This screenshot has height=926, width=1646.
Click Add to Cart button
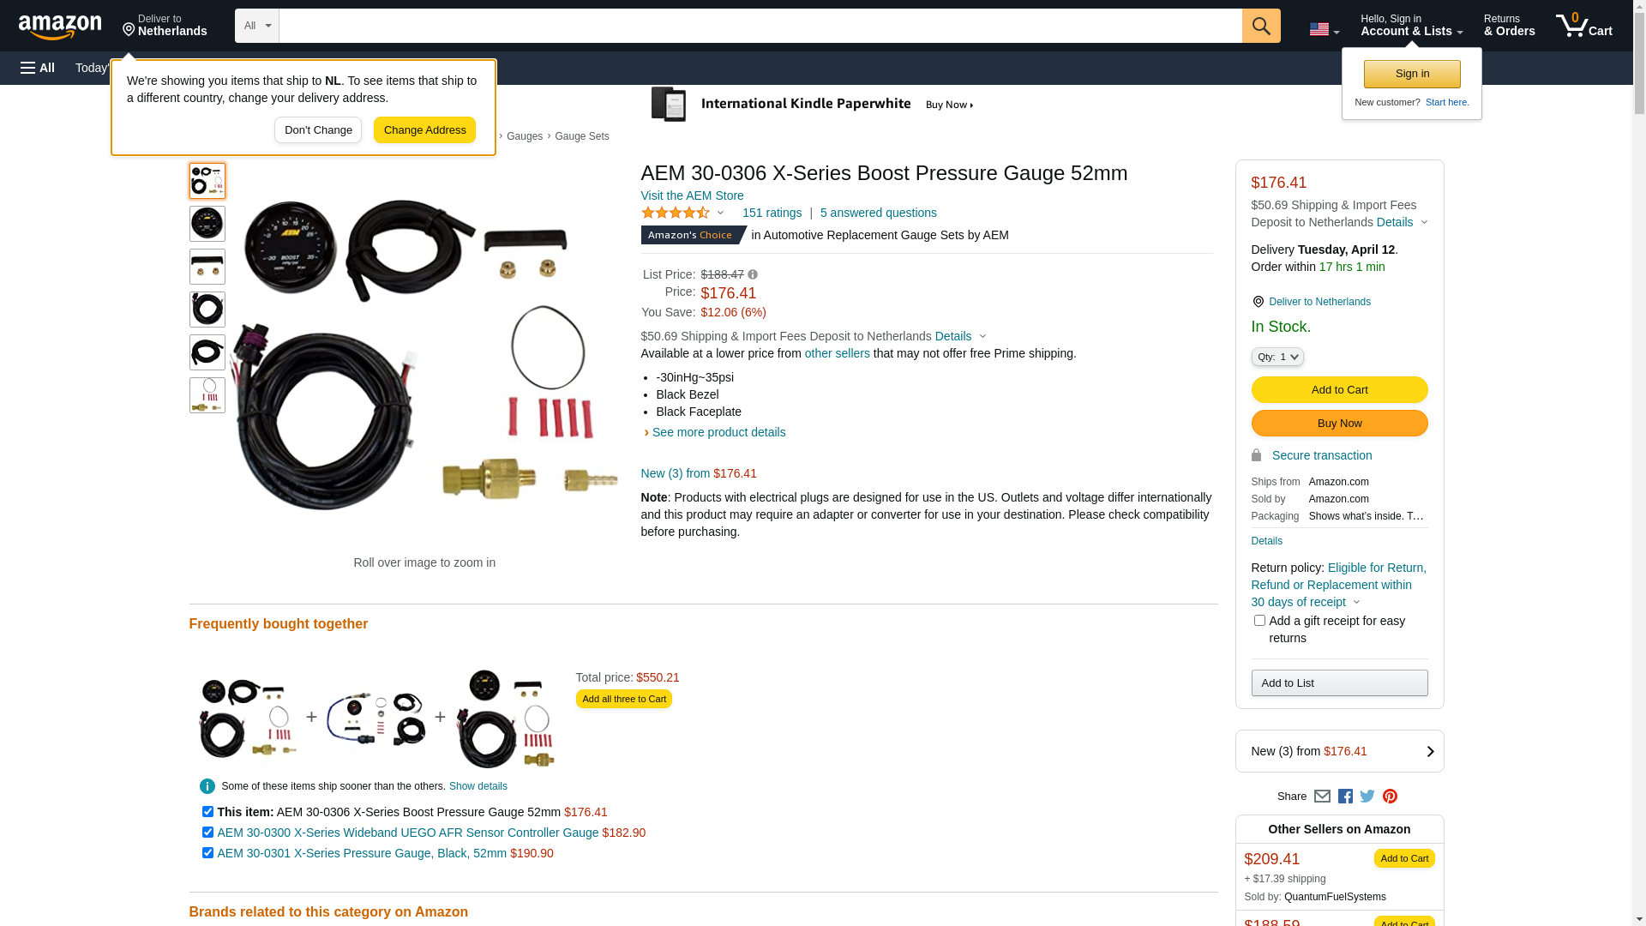[x=1339, y=390]
